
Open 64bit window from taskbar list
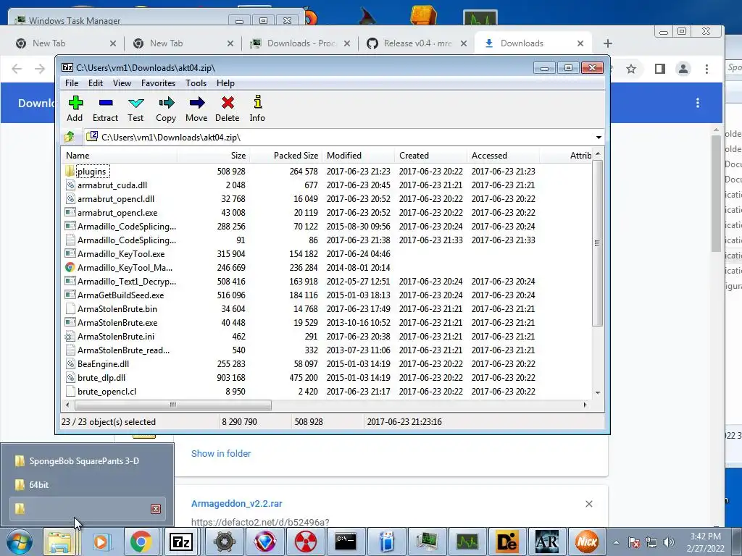(88, 484)
